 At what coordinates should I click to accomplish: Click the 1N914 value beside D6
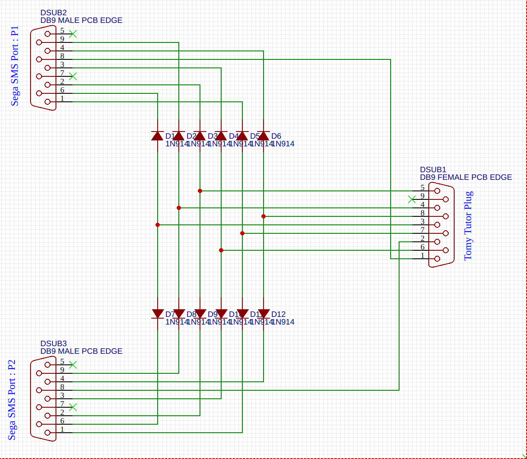(x=283, y=144)
